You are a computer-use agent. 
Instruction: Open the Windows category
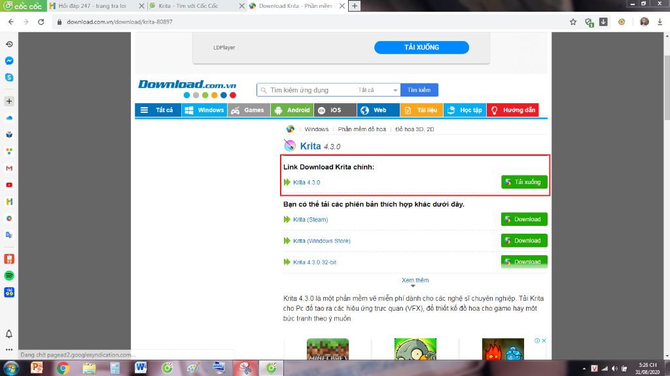[204, 110]
